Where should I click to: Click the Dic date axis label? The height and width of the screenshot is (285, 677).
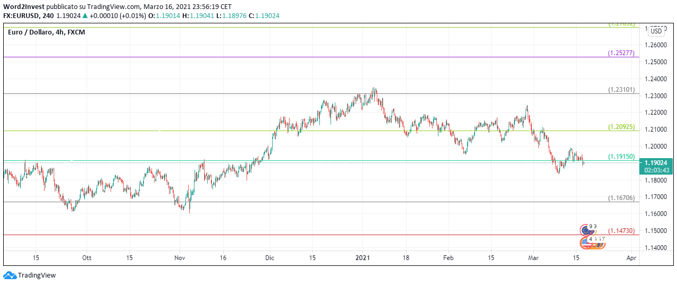pyautogui.click(x=269, y=258)
